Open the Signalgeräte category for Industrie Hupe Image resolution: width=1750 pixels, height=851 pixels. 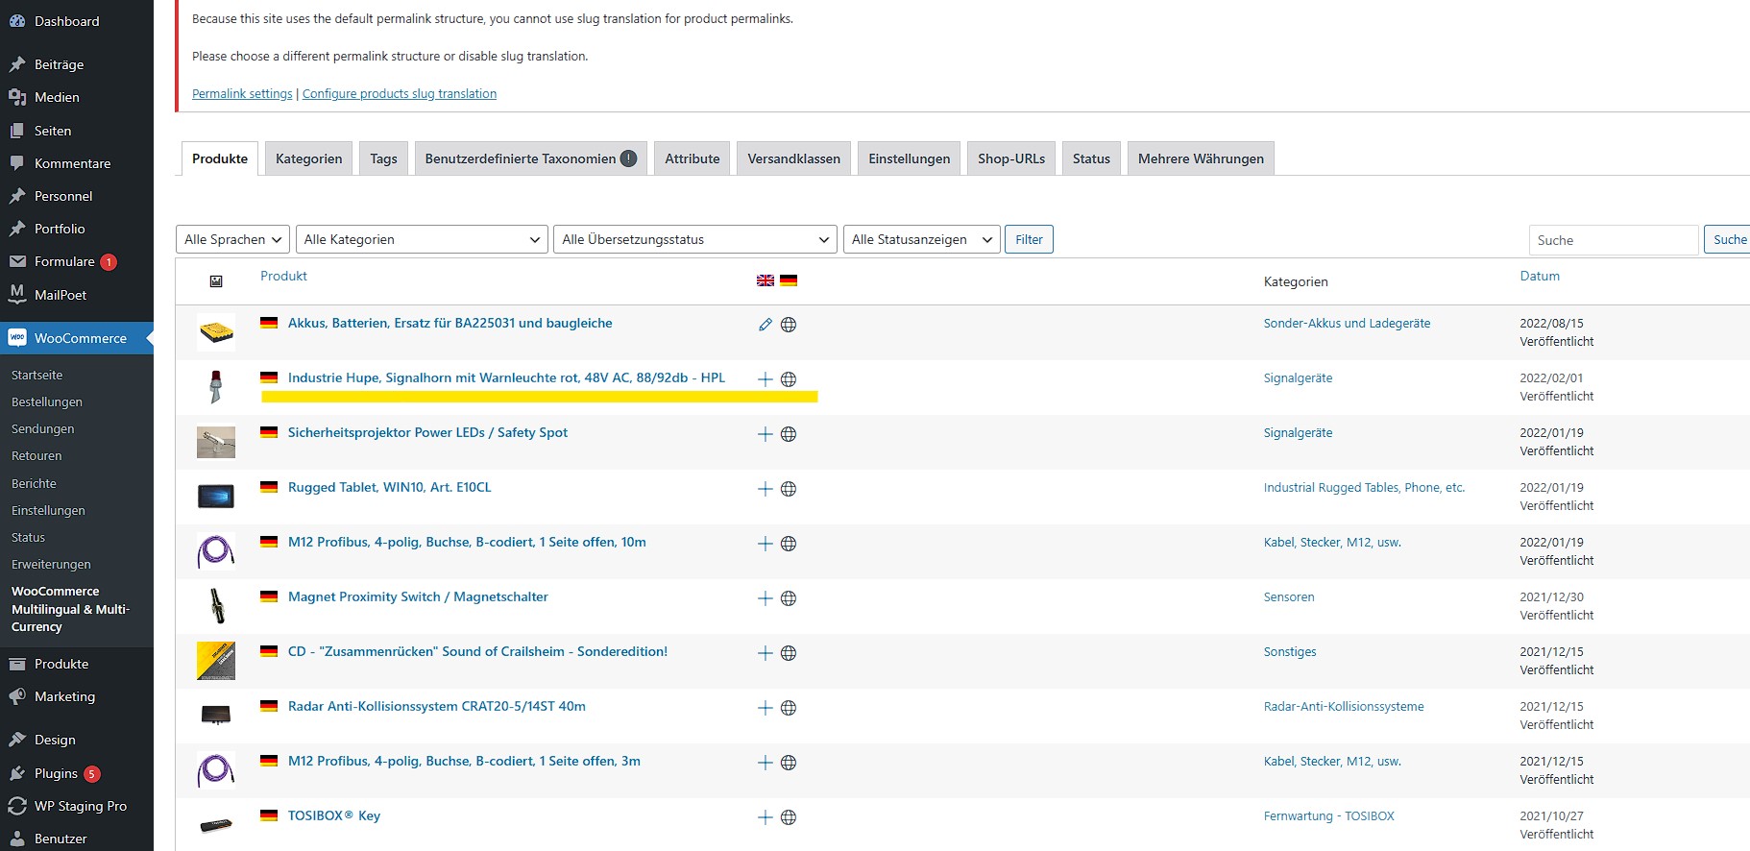pos(1298,378)
